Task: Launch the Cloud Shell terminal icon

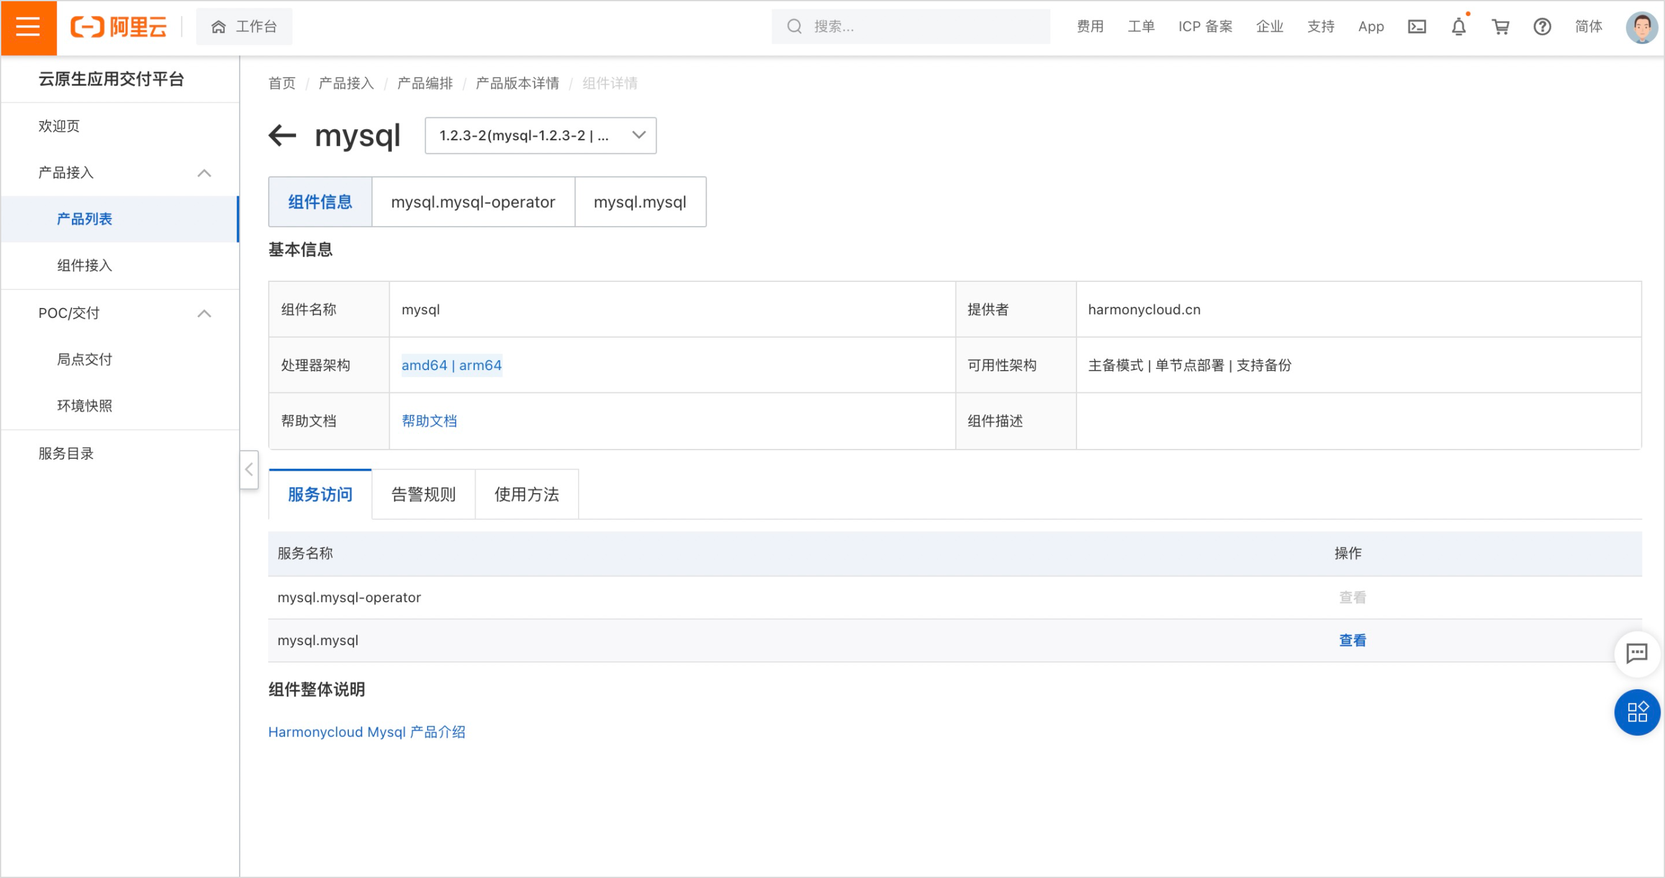Action: pos(1417,27)
